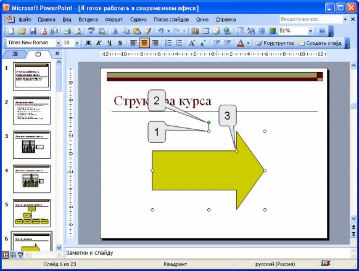The image size is (359, 271).
Task: Create a new presentation with the blank page icon
Action: [10, 31]
